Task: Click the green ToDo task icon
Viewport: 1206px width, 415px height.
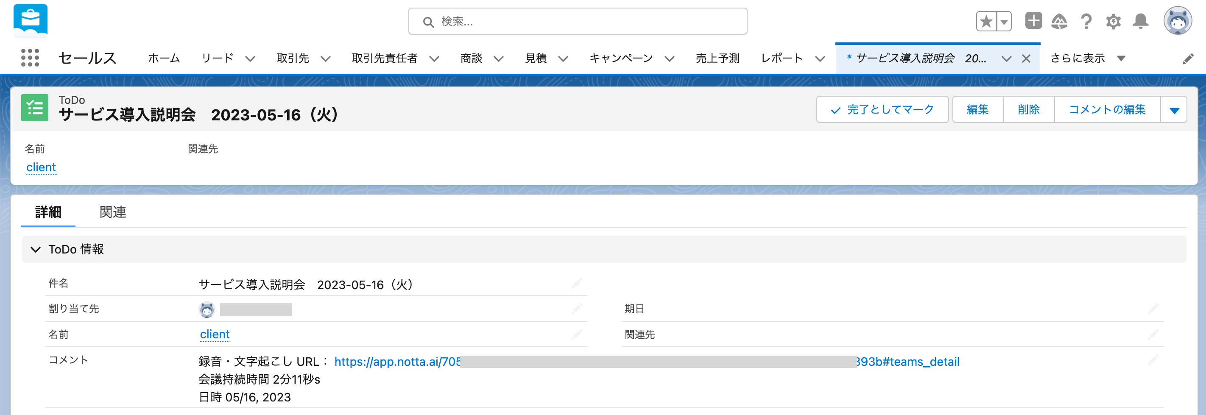Action: pos(35,108)
